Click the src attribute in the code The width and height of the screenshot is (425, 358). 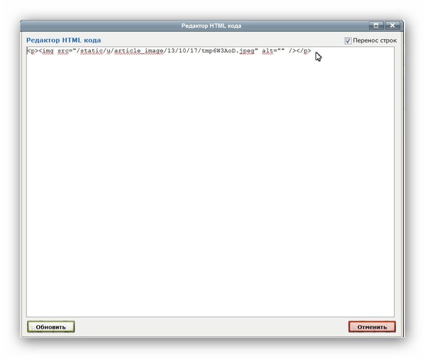(x=63, y=51)
